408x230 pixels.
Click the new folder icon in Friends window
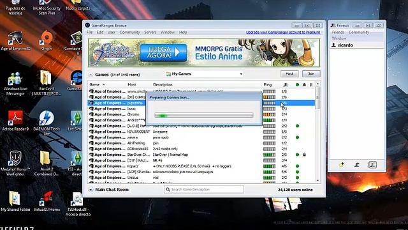[342, 165]
